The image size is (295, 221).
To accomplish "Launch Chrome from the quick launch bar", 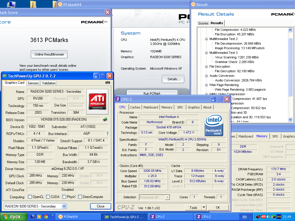I will 46,217.
